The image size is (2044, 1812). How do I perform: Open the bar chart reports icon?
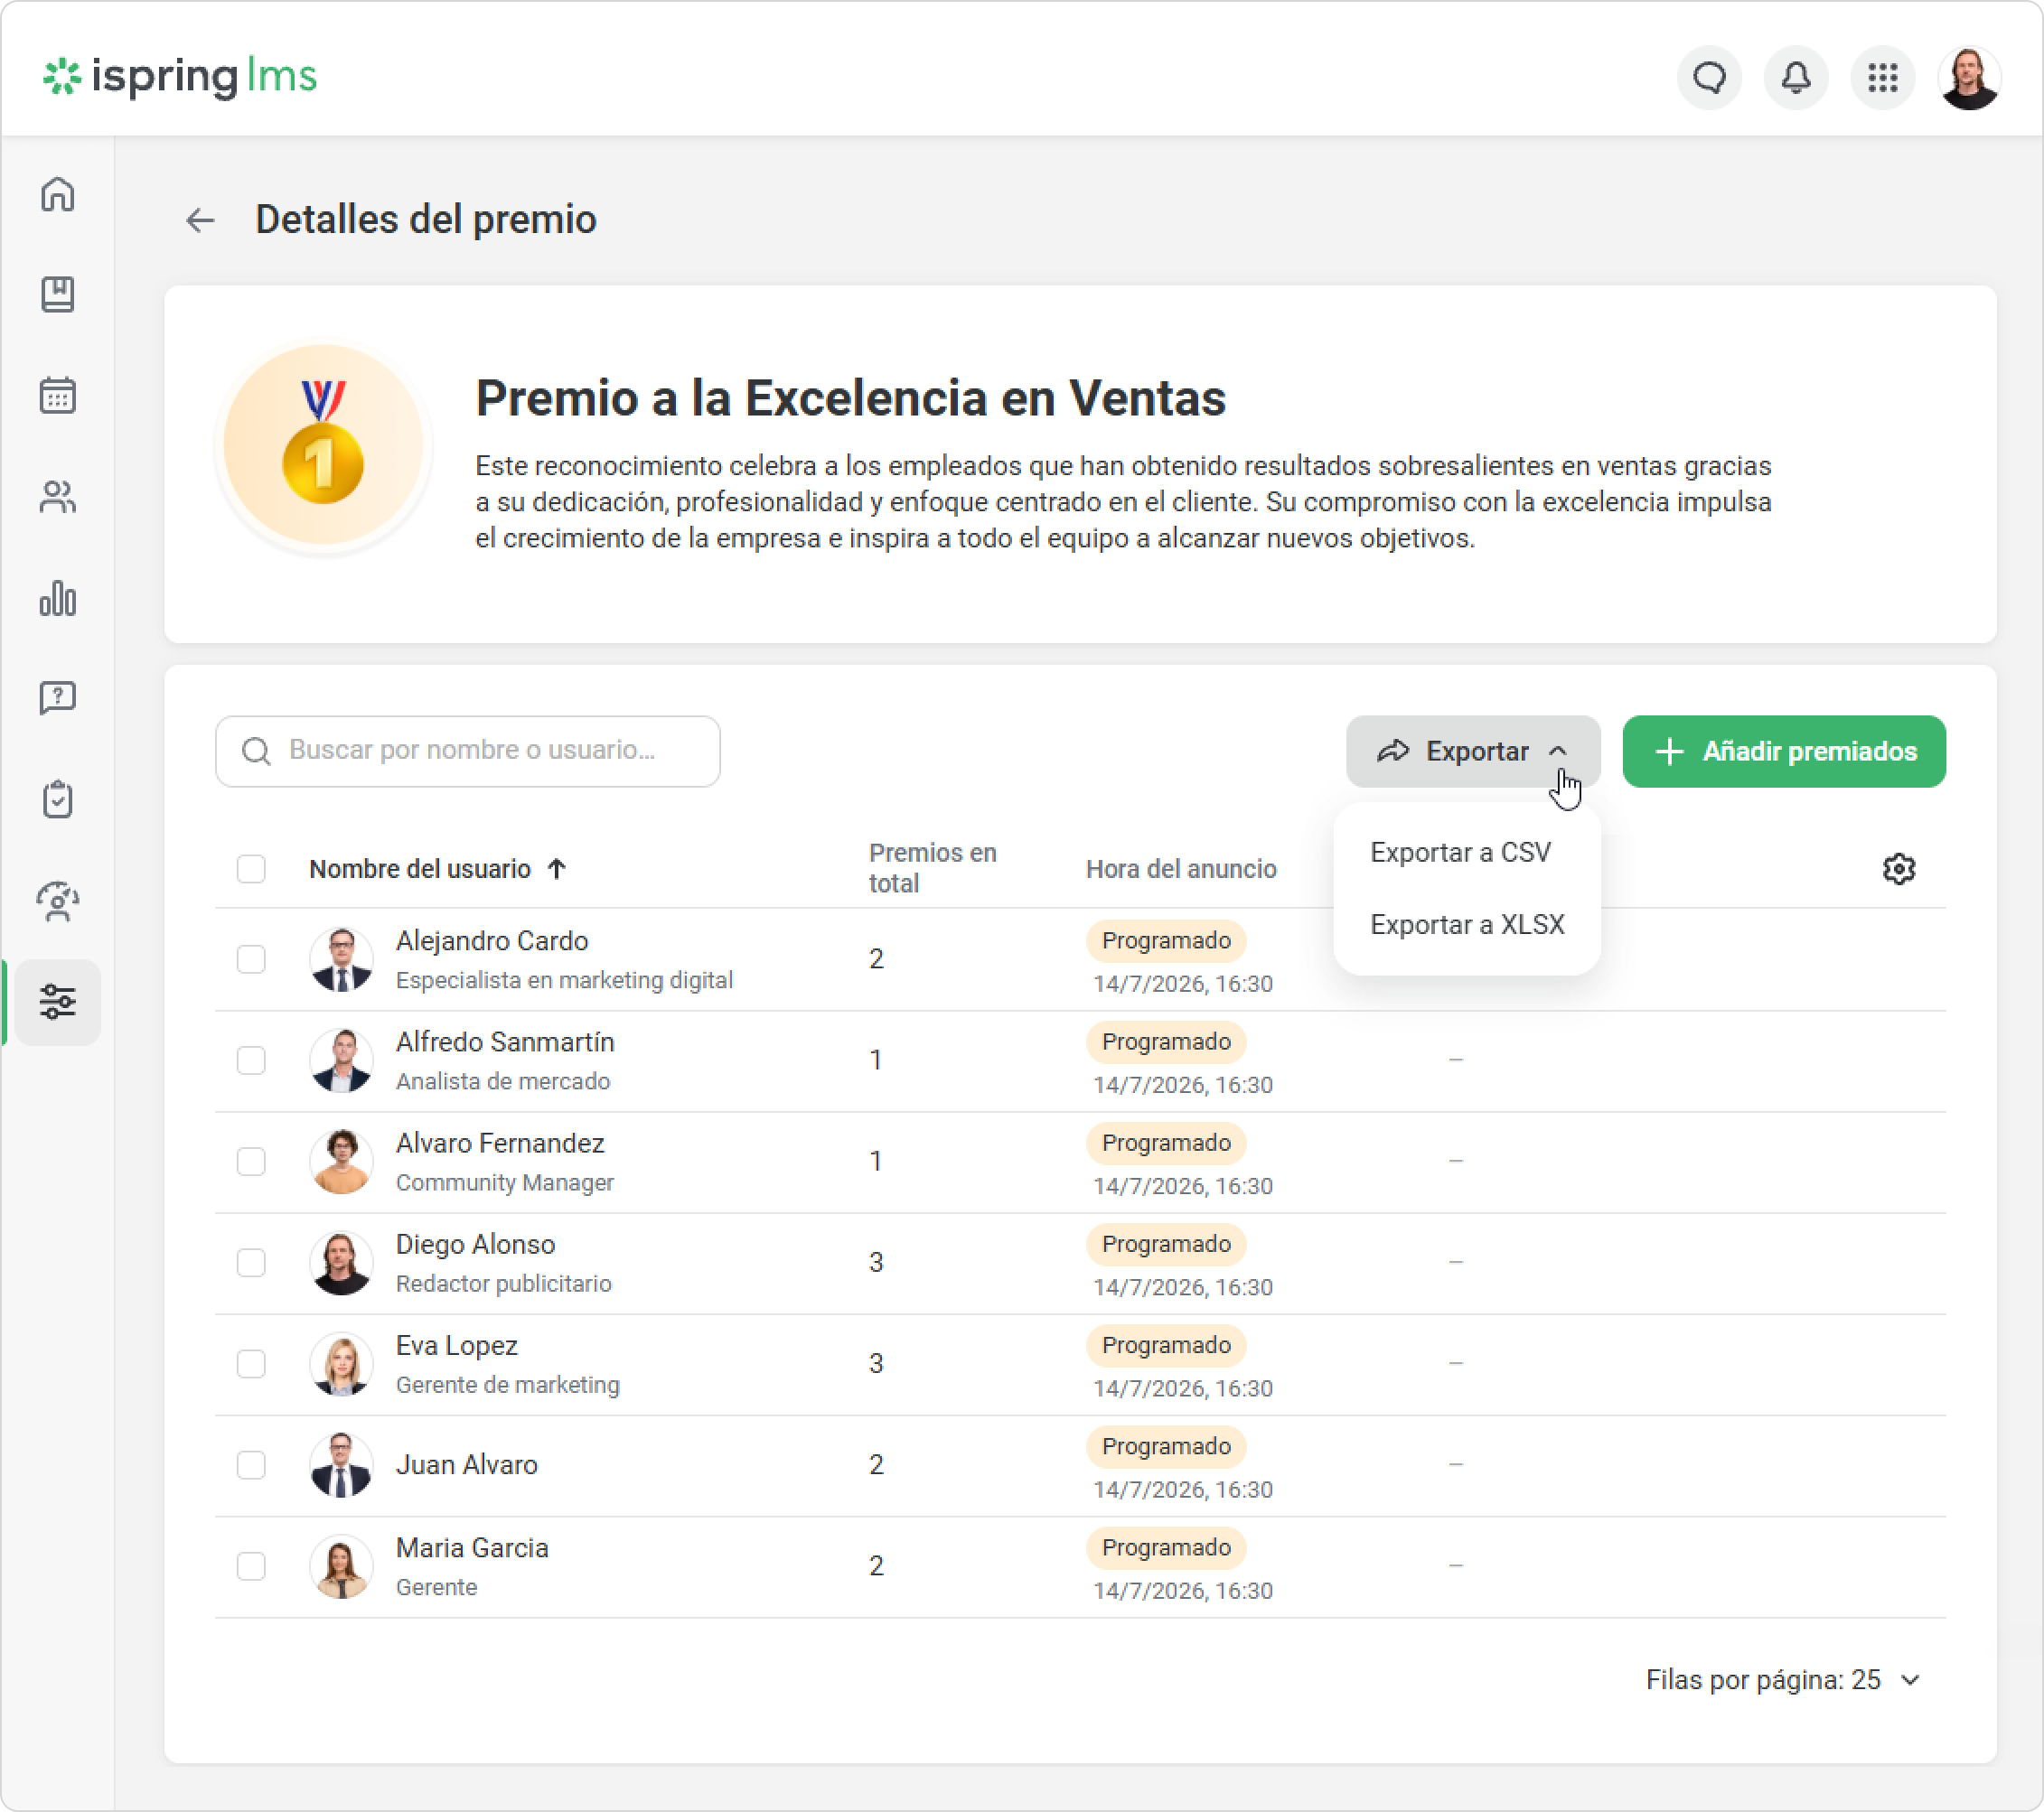click(x=58, y=598)
